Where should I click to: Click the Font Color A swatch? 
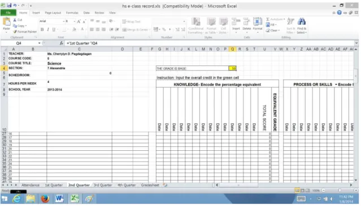pos(82,29)
